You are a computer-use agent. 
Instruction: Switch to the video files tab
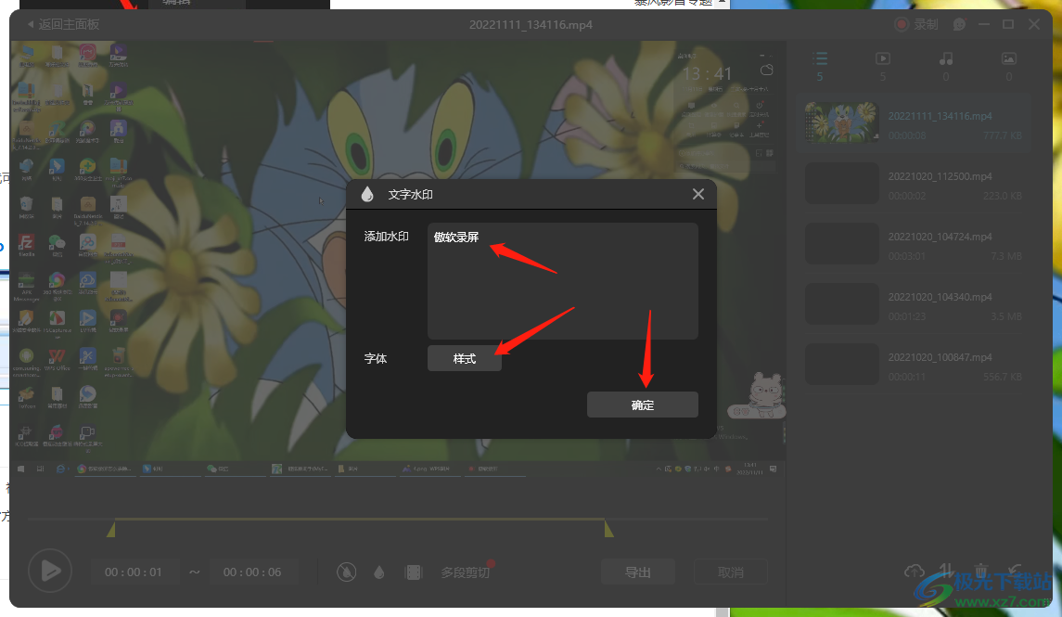tap(882, 66)
